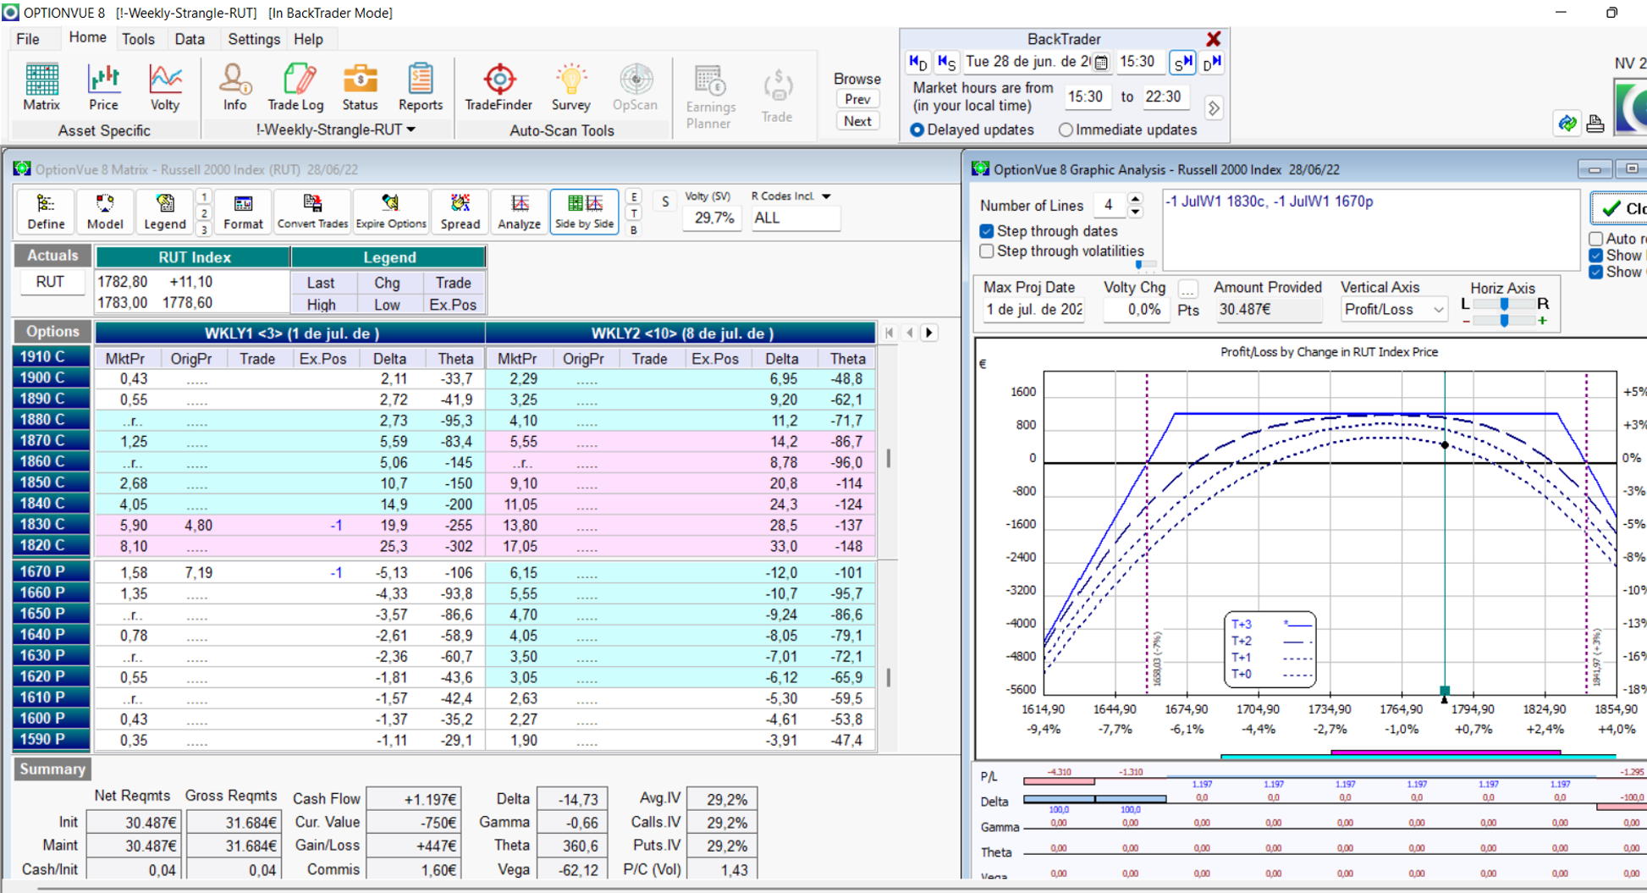Open the Tools menu
This screenshot has width=1647, height=893.
click(x=138, y=39)
